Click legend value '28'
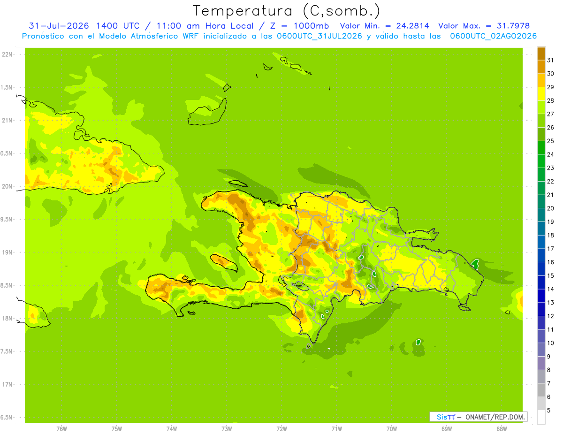Viewport: 563px width, 435px height. pyautogui.click(x=551, y=100)
